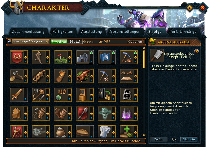Open the Ausstattung tab
The height and width of the screenshot is (147, 209).
(91, 32)
